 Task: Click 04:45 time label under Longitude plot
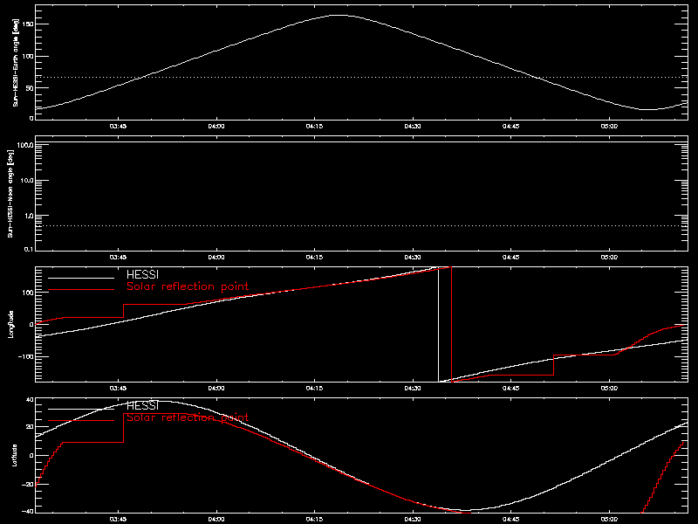coord(510,389)
